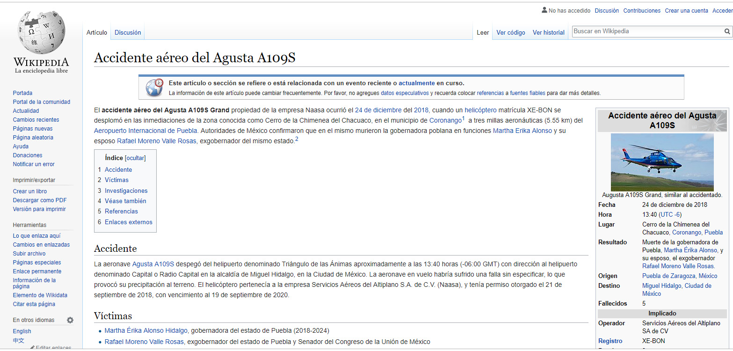
Task: Open Elemento de Wikidata
Action: pyautogui.click(x=40, y=295)
